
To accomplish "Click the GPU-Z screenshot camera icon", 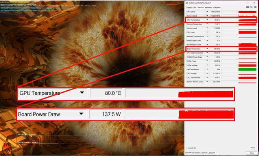I will point(247,7).
